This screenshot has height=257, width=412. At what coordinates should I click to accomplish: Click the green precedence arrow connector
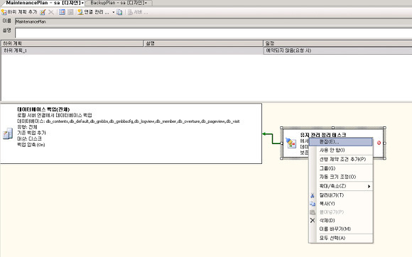(272, 138)
